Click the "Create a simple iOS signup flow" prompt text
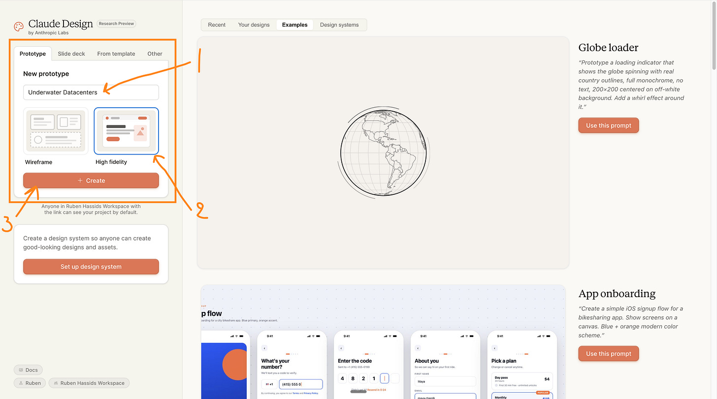This screenshot has width=717, height=399. 631,322
